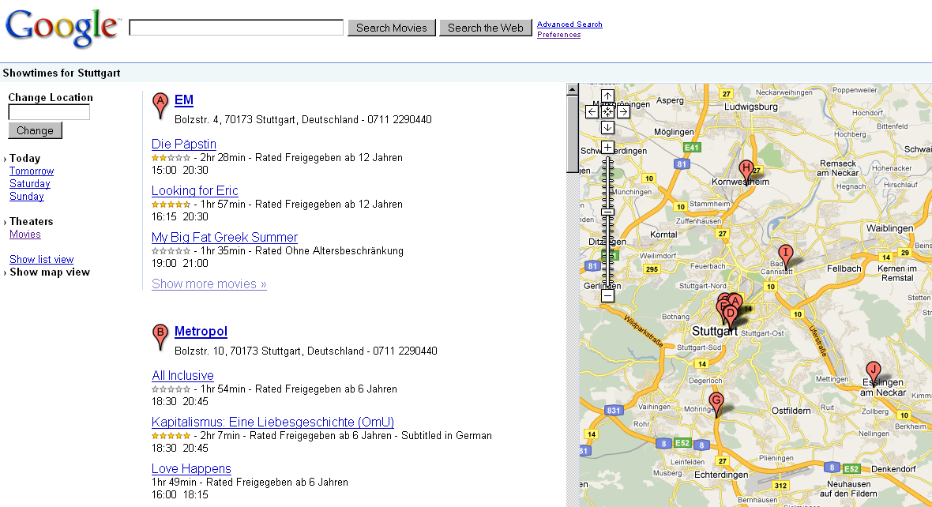Image resolution: width=932 pixels, height=507 pixels.
Task: Click map marker G near Möhringen
Action: click(716, 400)
